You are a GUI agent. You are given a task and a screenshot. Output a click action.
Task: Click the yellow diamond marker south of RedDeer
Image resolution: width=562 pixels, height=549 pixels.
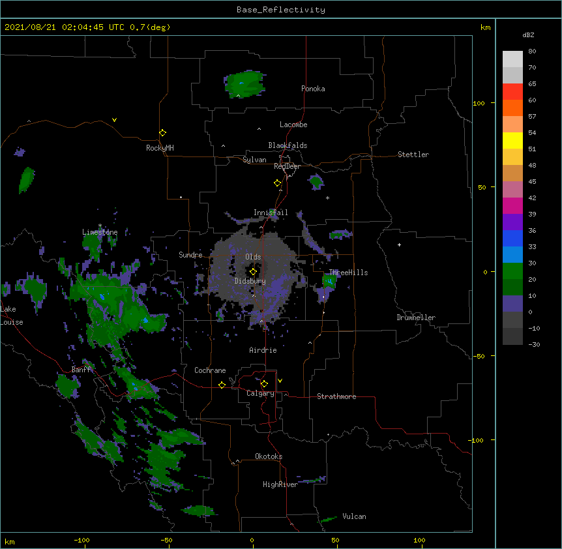coord(278,183)
